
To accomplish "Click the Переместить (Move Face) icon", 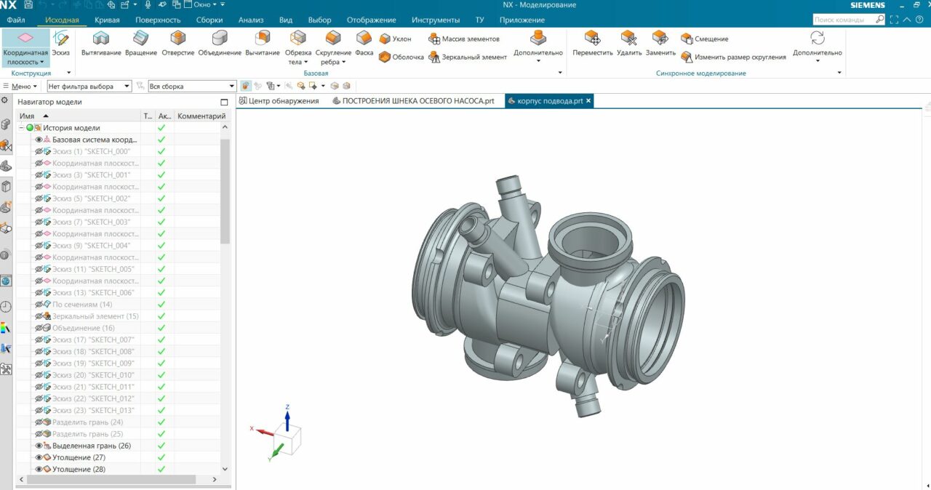I will 592,39.
